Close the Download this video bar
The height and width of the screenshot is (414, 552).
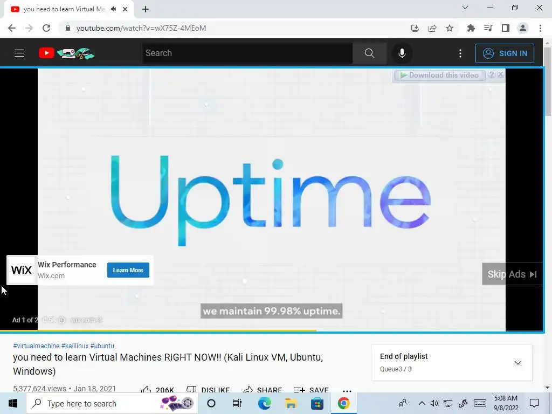click(500, 74)
